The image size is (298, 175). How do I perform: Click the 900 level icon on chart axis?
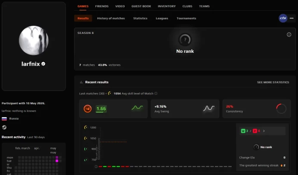(86, 149)
